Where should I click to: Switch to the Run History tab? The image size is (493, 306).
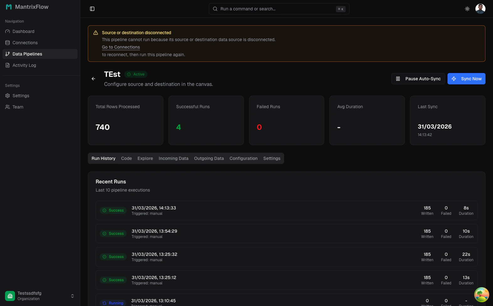coord(103,158)
